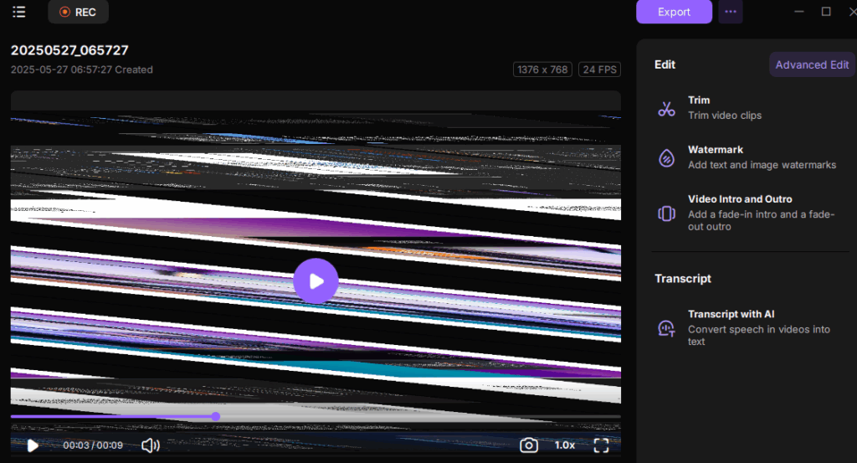The height and width of the screenshot is (463, 857).
Task: Enter fullscreen preview mode
Action: coord(601,445)
